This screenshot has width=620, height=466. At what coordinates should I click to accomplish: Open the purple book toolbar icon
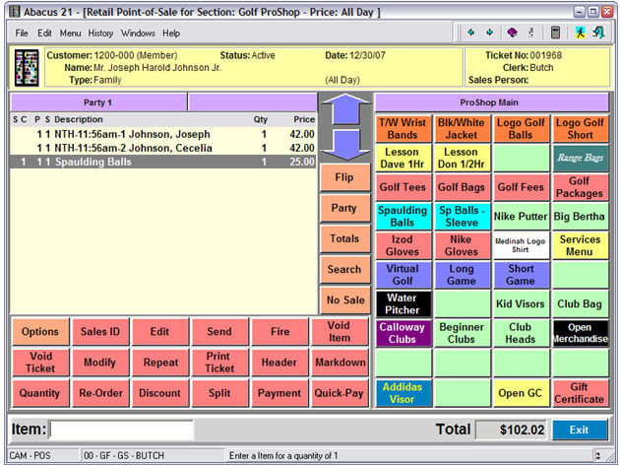[x=512, y=33]
